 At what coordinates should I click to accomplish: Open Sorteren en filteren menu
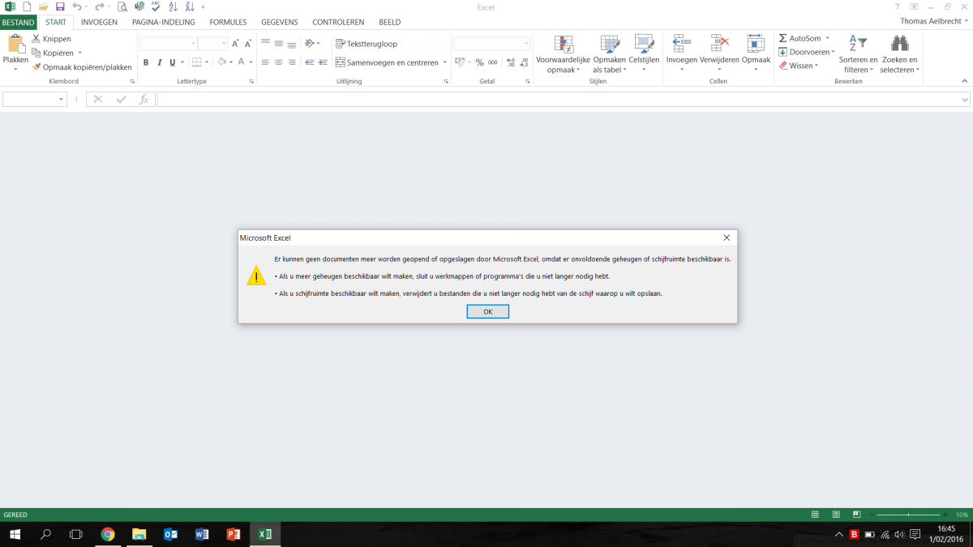click(x=858, y=53)
